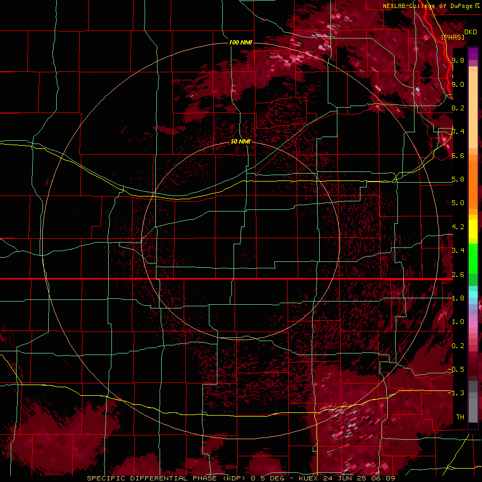Click the 6.6 value on the color scale
This screenshot has width=482, height=482.
click(x=458, y=155)
